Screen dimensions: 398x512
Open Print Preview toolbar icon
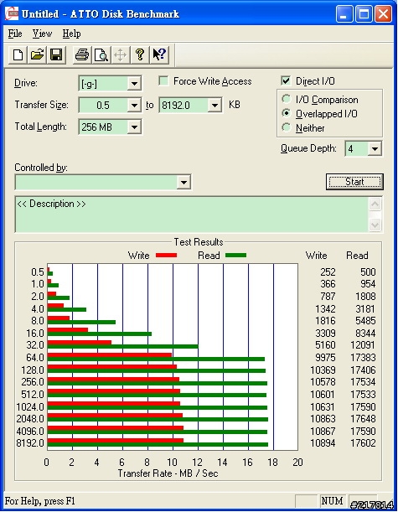click(x=101, y=54)
